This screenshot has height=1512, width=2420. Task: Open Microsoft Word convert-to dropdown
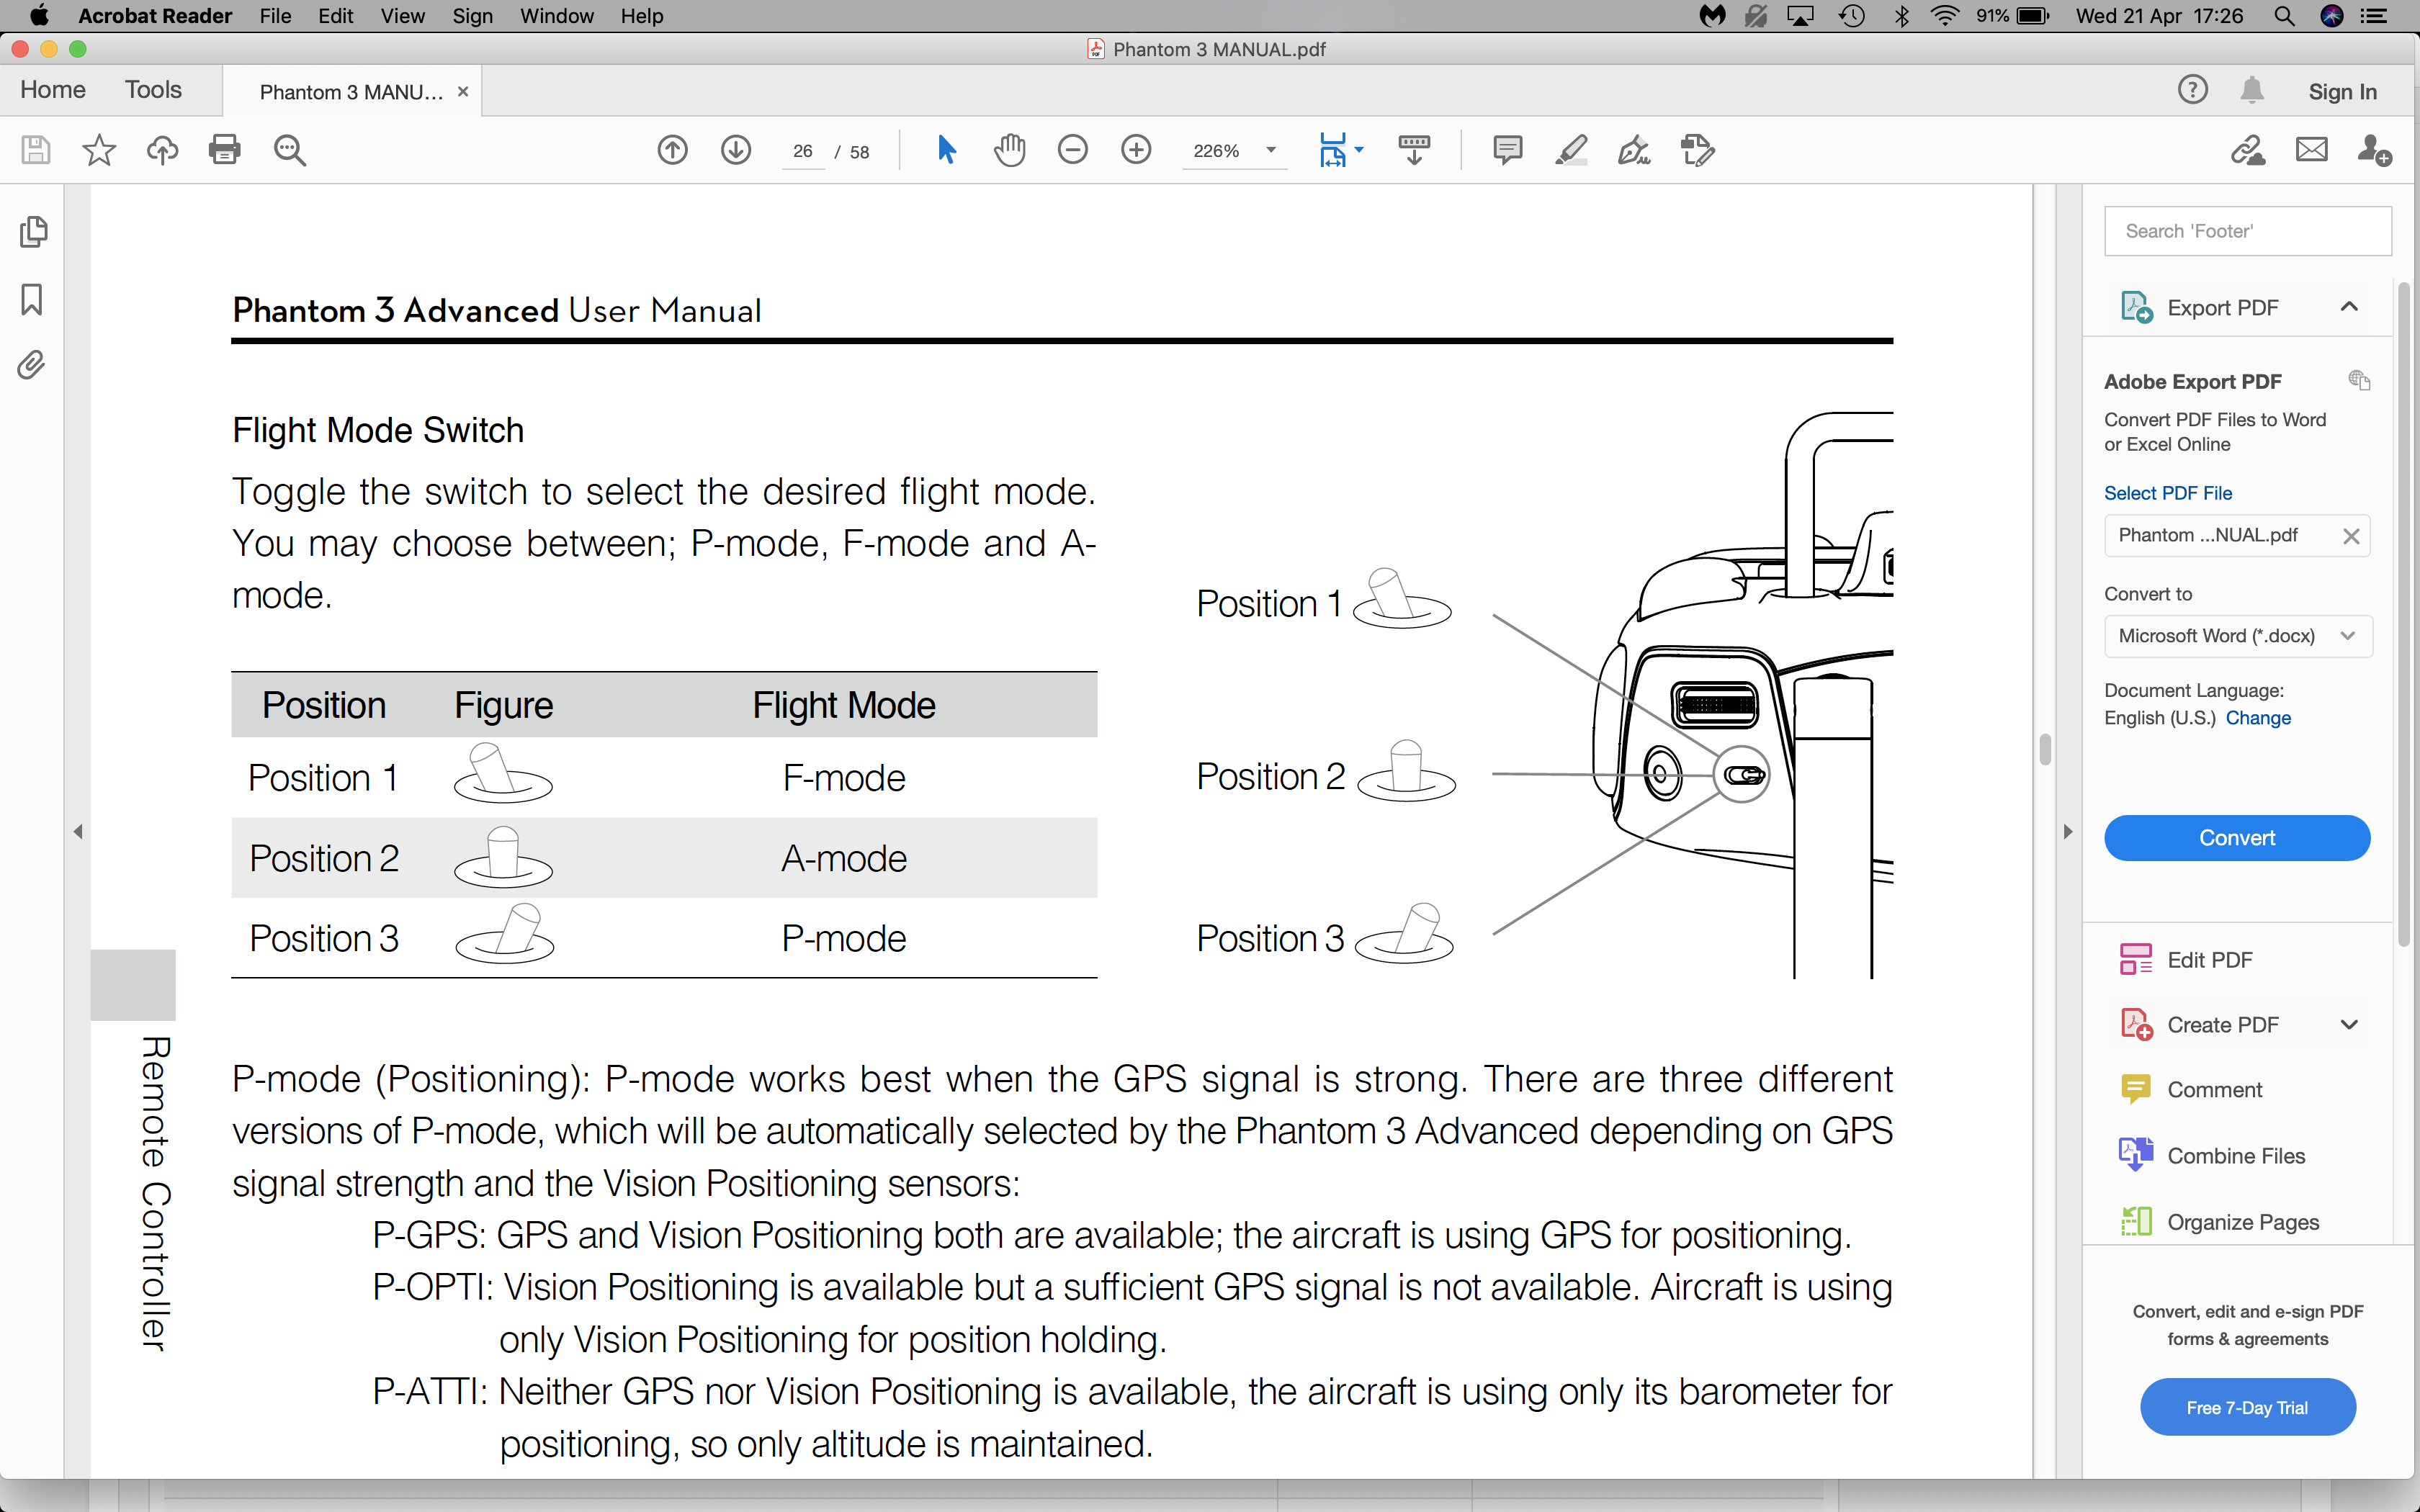[x=2238, y=636]
